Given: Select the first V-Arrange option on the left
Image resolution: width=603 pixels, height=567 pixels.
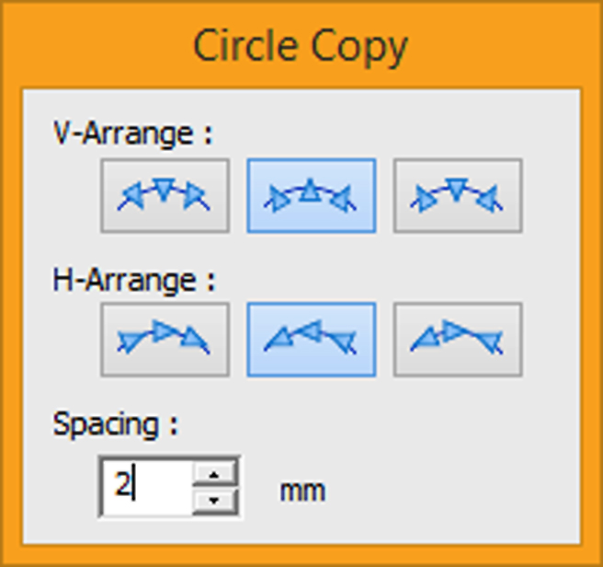Looking at the screenshot, I should 165,195.
